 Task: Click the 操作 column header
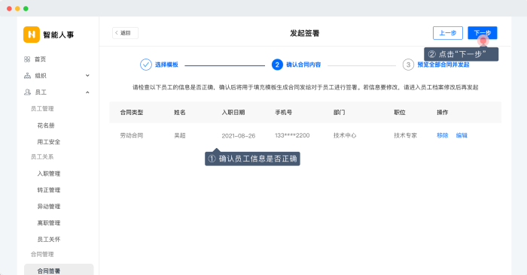(443, 113)
